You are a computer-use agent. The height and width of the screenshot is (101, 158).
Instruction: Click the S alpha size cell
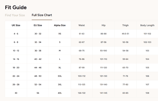tap(60, 42)
